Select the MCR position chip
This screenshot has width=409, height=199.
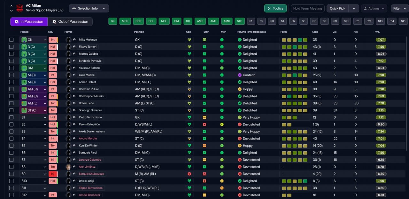coord(125,21)
